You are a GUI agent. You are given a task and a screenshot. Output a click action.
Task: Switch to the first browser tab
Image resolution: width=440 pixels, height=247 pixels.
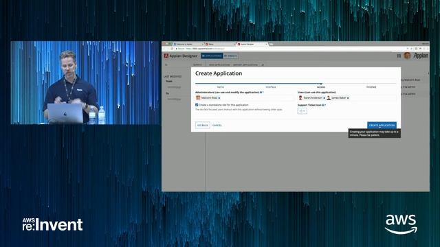pos(188,44)
